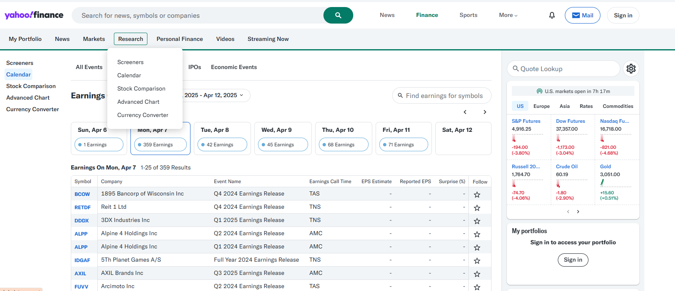This screenshot has width=675, height=291.
Task: Switch to the All Events tab
Action: [89, 67]
